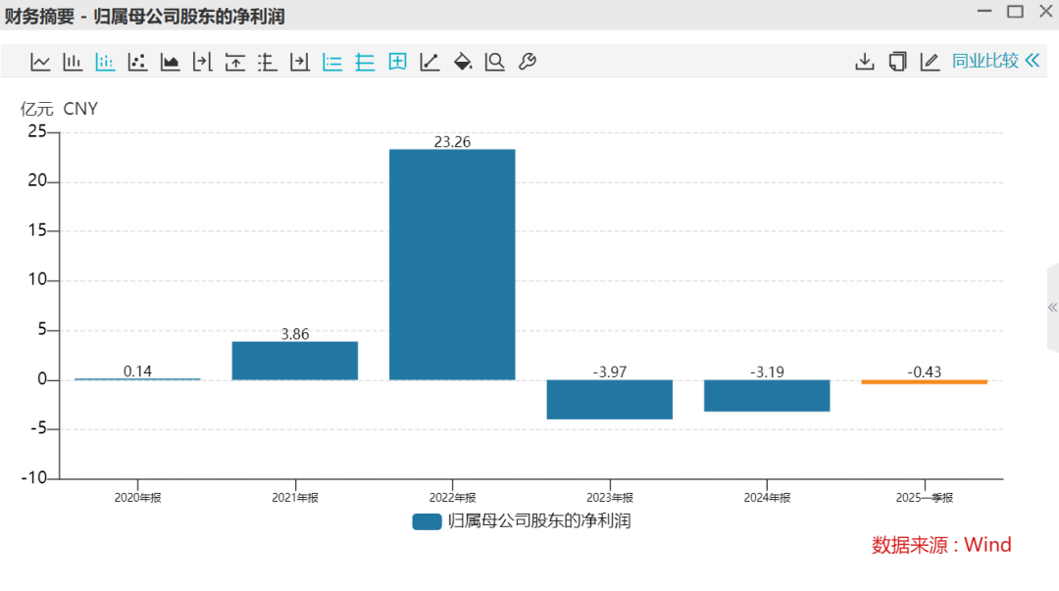Select the solid bar chart icon
Viewport: 1059px width, 591px height.
[x=73, y=62]
